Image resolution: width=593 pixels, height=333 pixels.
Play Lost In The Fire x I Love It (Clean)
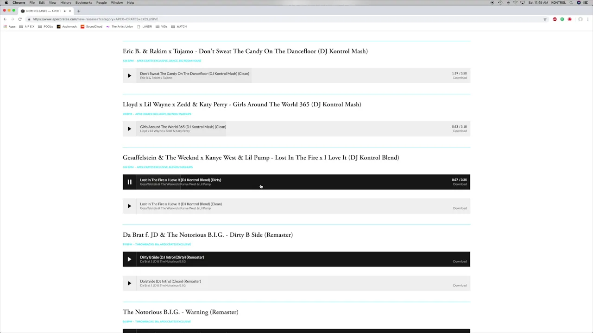129,206
